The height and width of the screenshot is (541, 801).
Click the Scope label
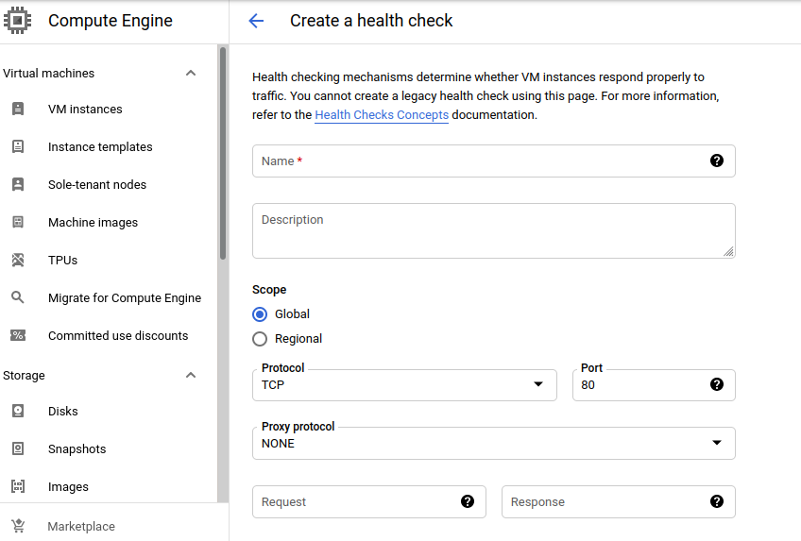point(269,290)
